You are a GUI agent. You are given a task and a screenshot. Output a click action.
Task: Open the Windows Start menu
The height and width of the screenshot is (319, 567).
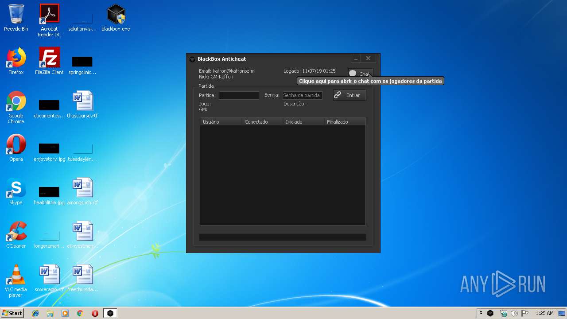tap(12, 313)
